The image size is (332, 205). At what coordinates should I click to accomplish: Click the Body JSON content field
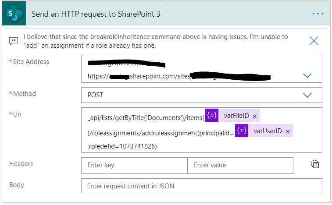pos(201,186)
